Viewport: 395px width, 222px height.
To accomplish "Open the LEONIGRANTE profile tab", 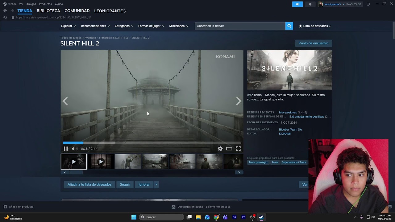I will [x=110, y=11].
